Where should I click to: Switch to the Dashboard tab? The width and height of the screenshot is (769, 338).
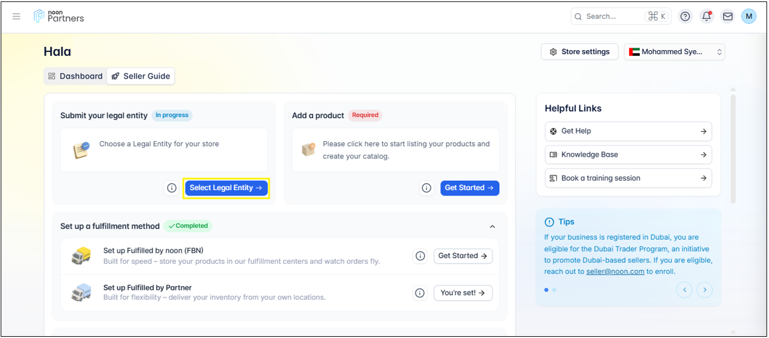75,76
